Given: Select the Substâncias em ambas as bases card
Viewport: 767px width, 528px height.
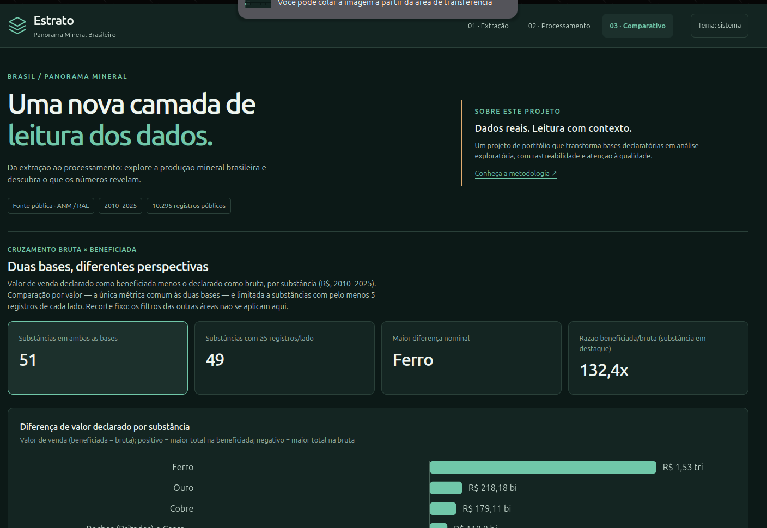Looking at the screenshot, I should coord(98,358).
